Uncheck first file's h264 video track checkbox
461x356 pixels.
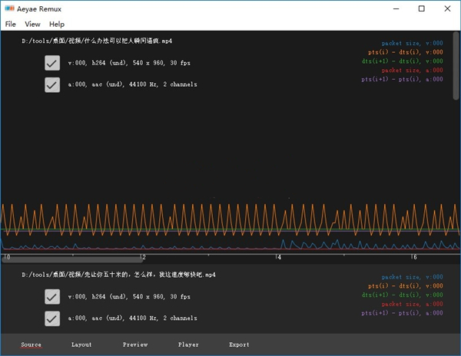pyautogui.click(x=52, y=64)
